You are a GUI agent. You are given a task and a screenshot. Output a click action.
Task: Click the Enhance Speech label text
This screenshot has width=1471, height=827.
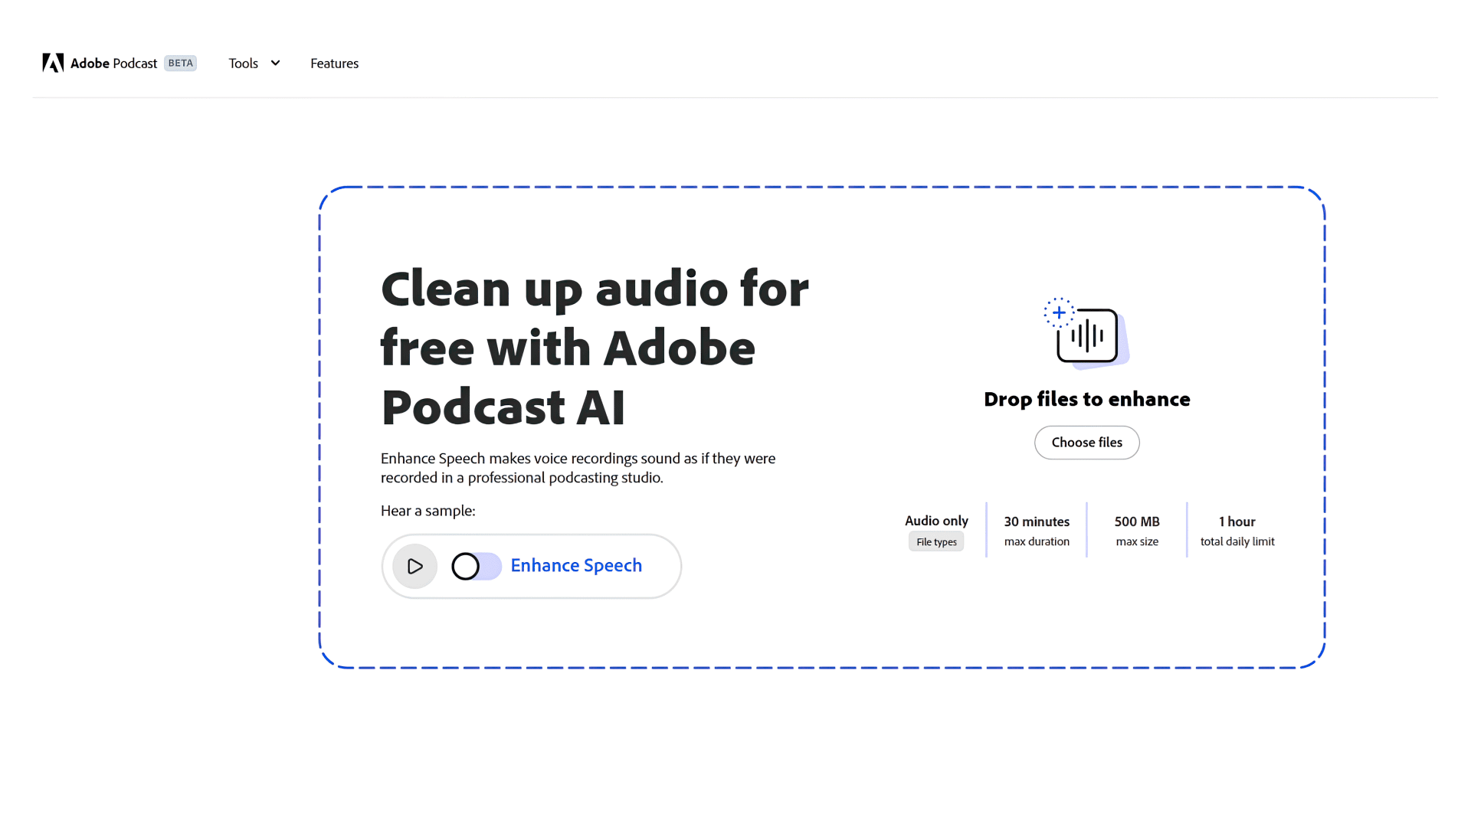pyautogui.click(x=576, y=565)
